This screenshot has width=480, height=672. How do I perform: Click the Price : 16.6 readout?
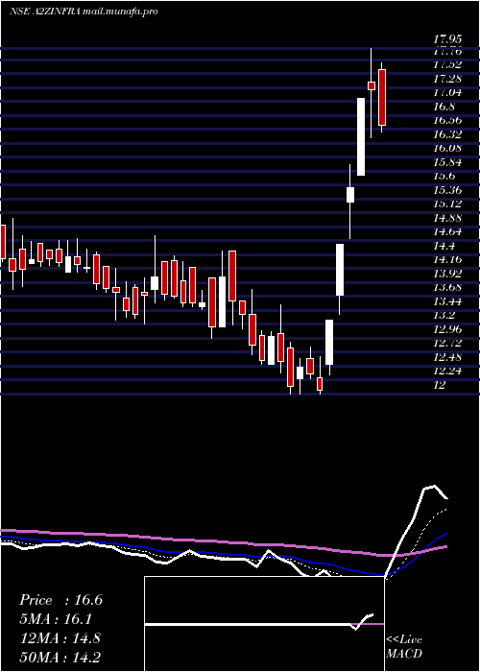point(60,600)
